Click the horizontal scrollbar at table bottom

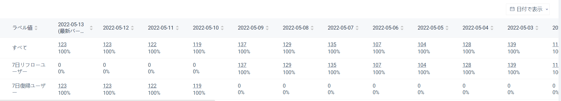[x=107, y=100]
